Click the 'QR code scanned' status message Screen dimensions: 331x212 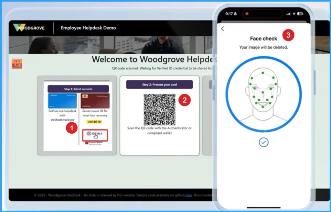point(162,68)
